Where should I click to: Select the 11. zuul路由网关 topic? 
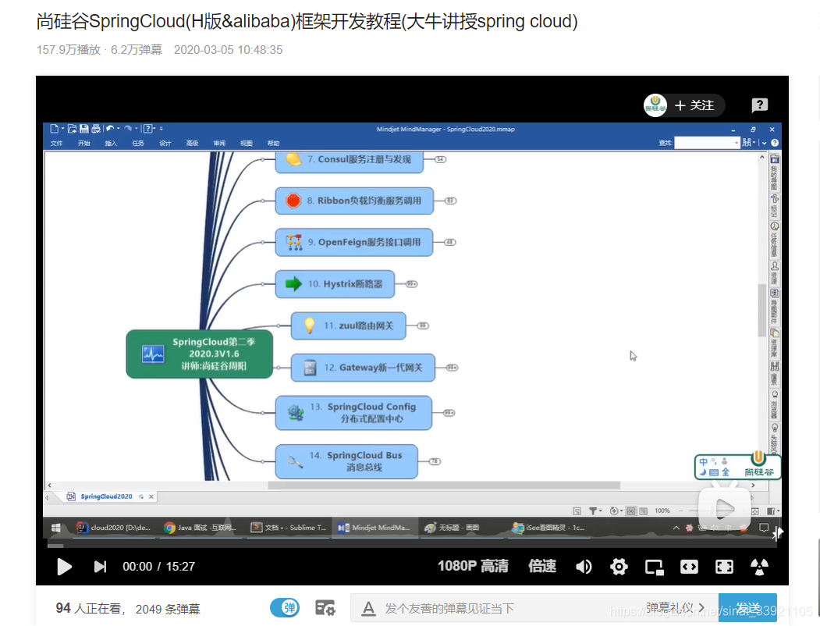tap(348, 325)
